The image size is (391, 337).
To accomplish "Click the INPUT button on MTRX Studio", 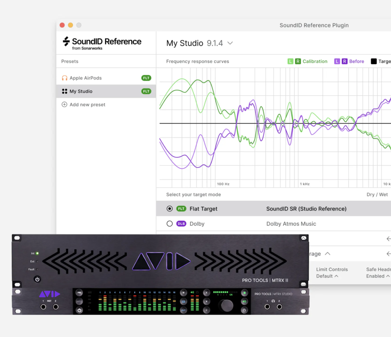I will (x=79, y=301).
